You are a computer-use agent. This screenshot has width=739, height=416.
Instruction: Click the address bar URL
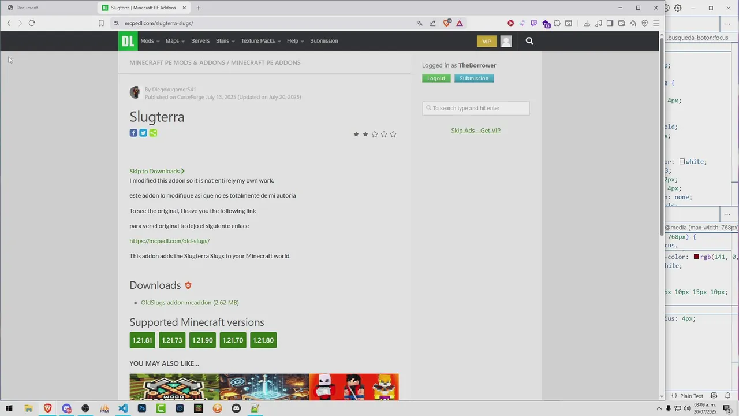[x=159, y=23]
